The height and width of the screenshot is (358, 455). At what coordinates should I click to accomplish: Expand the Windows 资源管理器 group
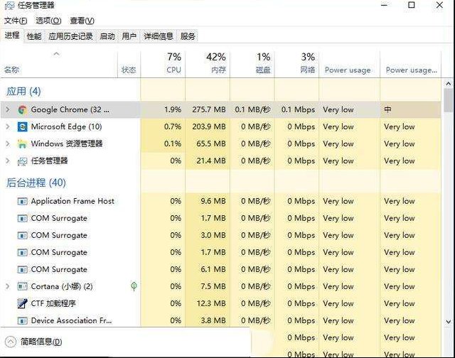pyautogui.click(x=8, y=143)
